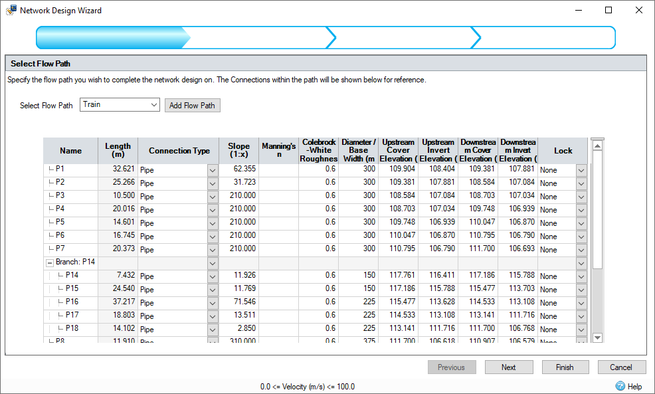The height and width of the screenshot is (394, 655).
Task: Click P16 slope value 71.546
Action: click(x=244, y=302)
